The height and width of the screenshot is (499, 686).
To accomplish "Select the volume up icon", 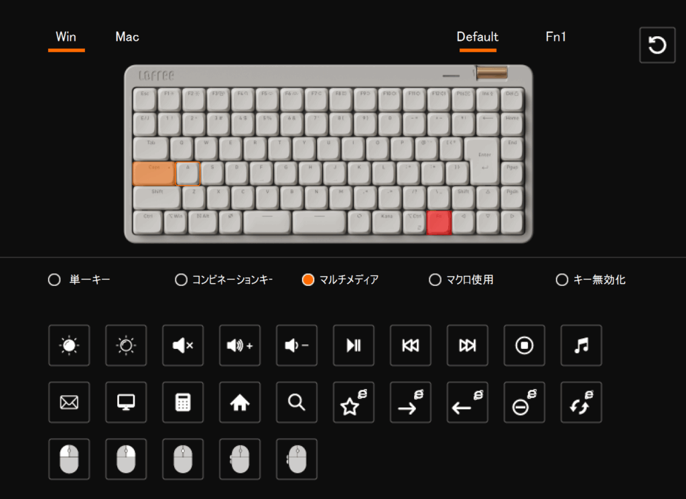I will coord(240,346).
